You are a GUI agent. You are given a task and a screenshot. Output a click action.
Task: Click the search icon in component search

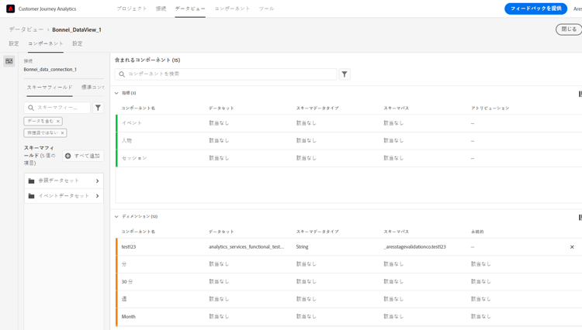122,74
